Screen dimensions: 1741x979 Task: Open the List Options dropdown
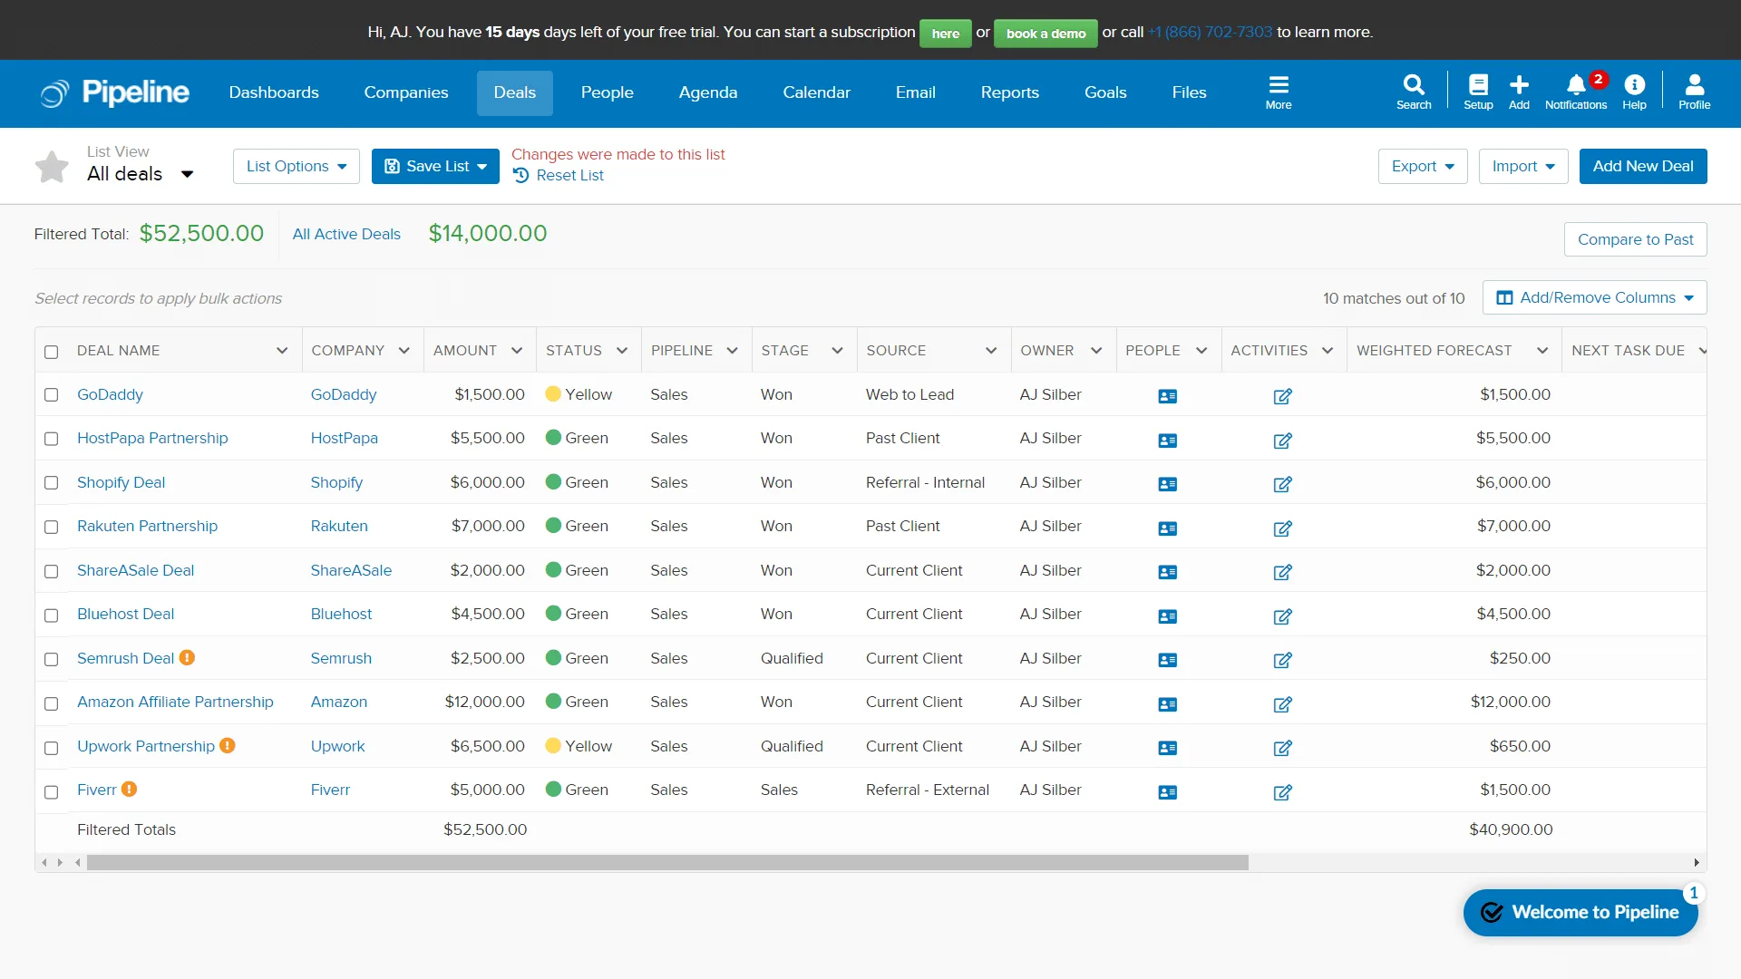pos(297,166)
